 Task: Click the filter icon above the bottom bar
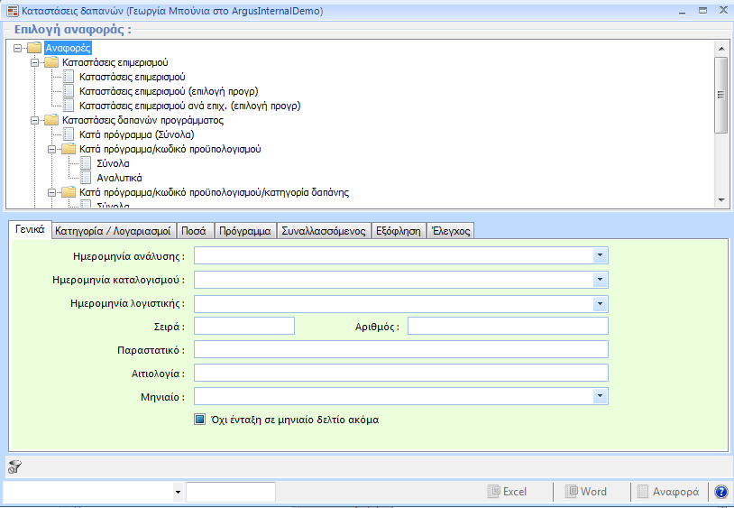(14, 466)
